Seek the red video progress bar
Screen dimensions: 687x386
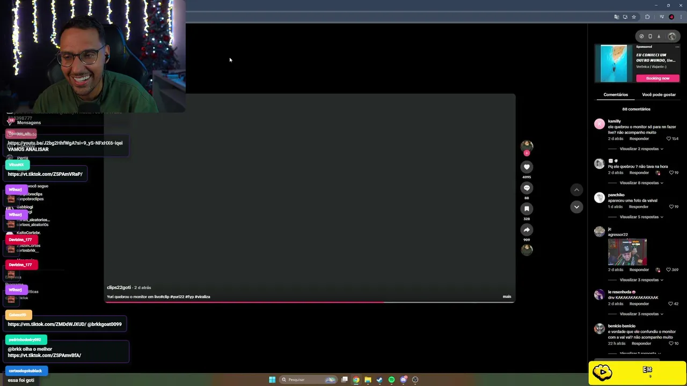tap(310, 302)
